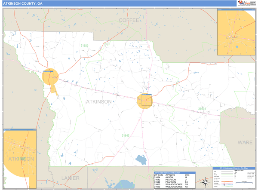Click the Pearson orange city circle on main map

(x=145, y=101)
